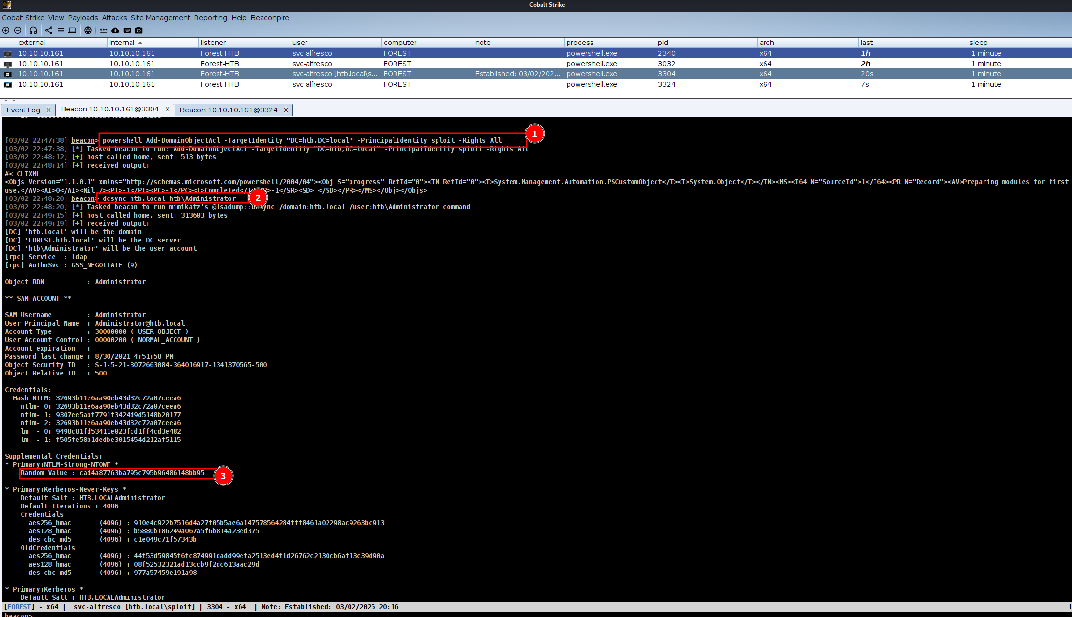Screen dimensions: 1072x617
Task: Sort sessions by the internal column header
Action: click(122, 43)
